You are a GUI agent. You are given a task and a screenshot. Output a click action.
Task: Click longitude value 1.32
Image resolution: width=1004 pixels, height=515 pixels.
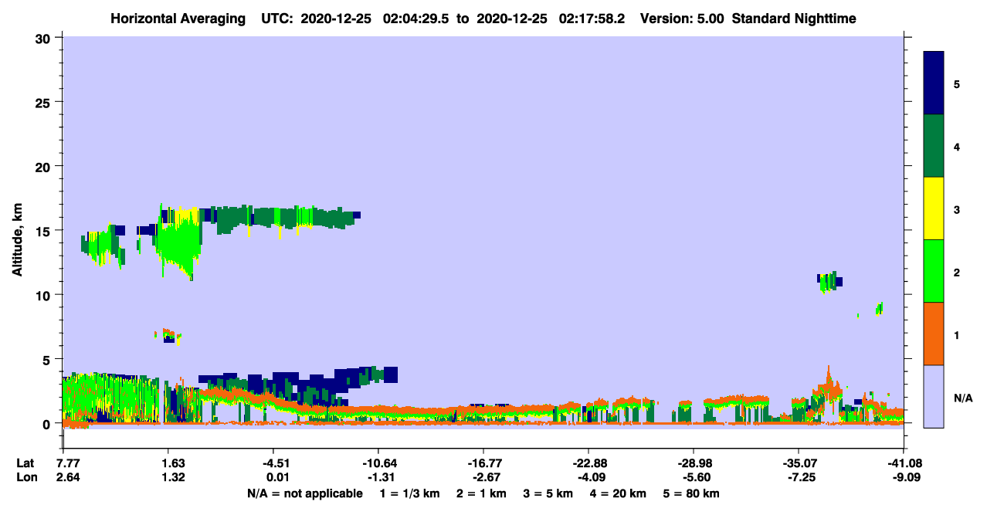pos(173,477)
